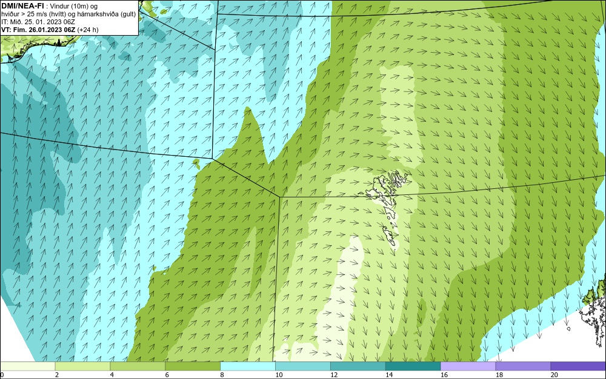The image size is (606, 379).
Task: Click the 0–2 m/s pale legend swatch
Action: (28, 366)
